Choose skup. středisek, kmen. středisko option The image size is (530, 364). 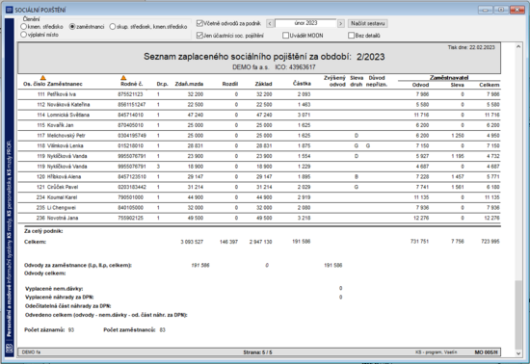[113, 26]
